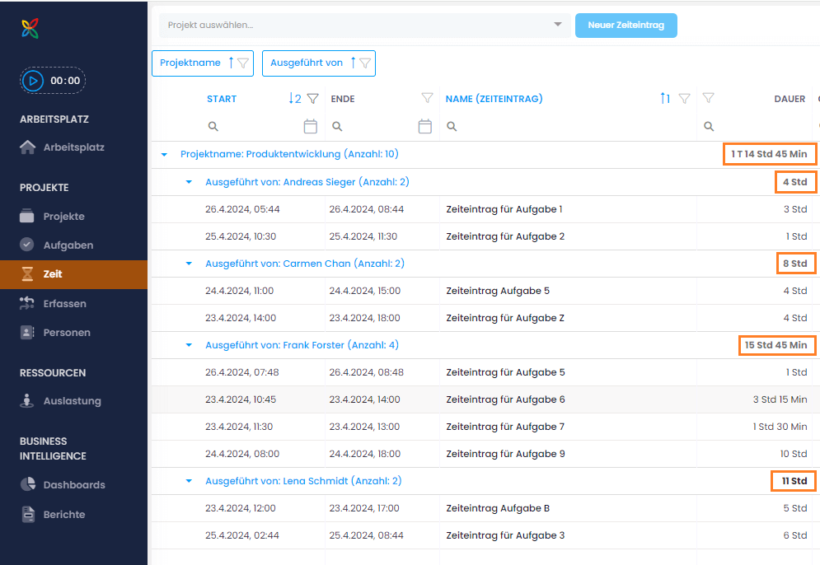The image size is (820, 565).
Task: Click start time 24.4.2024, 08:00
Action: [x=242, y=454]
